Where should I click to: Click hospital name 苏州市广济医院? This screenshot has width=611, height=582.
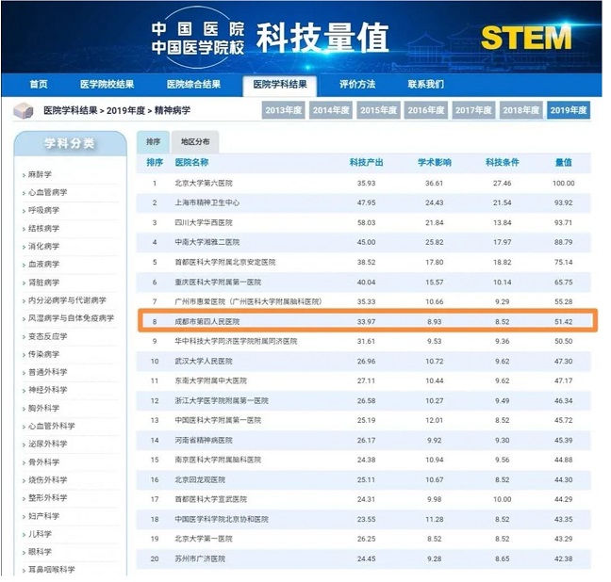(200, 558)
